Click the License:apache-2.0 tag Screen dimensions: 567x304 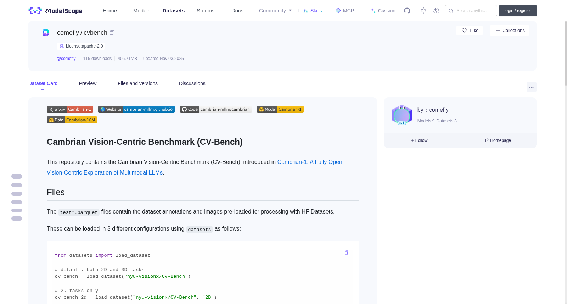(x=81, y=46)
